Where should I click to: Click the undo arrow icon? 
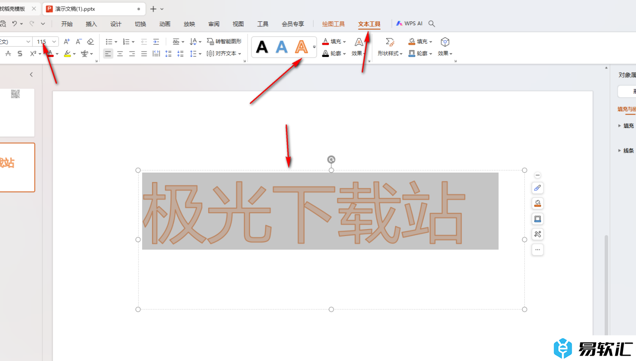point(14,23)
